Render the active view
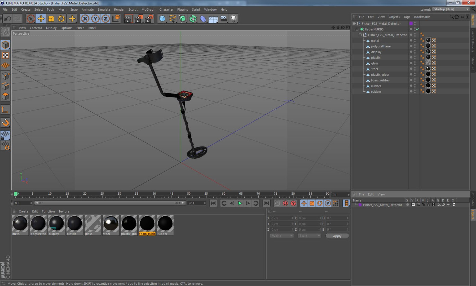476x286 pixels. point(128,19)
